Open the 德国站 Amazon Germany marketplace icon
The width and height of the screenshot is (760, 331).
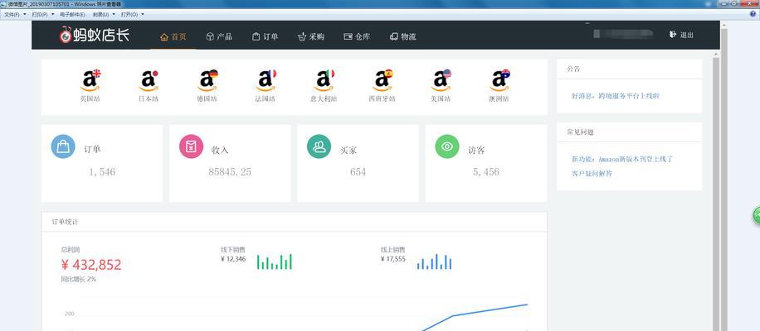[x=207, y=80]
